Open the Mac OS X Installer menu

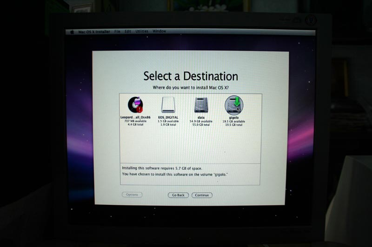click(94, 32)
